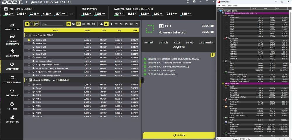This screenshot has width=292, height=140.
Task: Open the System Info section
Action: tap(12, 93)
